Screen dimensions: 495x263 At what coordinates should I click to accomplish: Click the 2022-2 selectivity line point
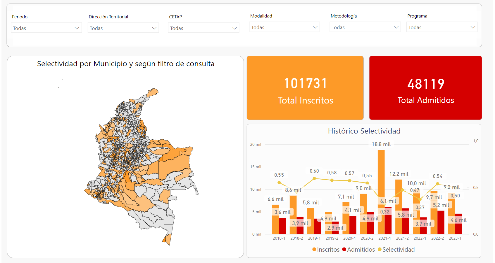tap(437, 184)
